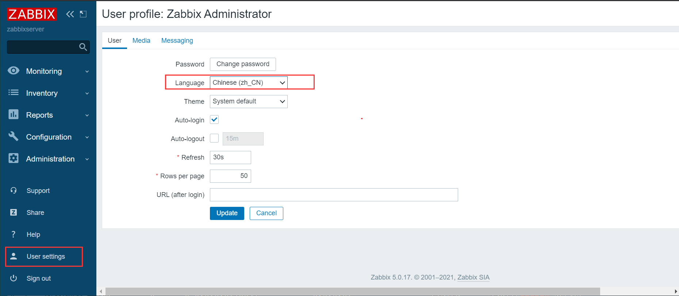Image resolution: width=679 pixels, height=296 pixels.
Task: Open the Zabbix SIA footer link
Action: pyautogui.click(x=473, y=277)
